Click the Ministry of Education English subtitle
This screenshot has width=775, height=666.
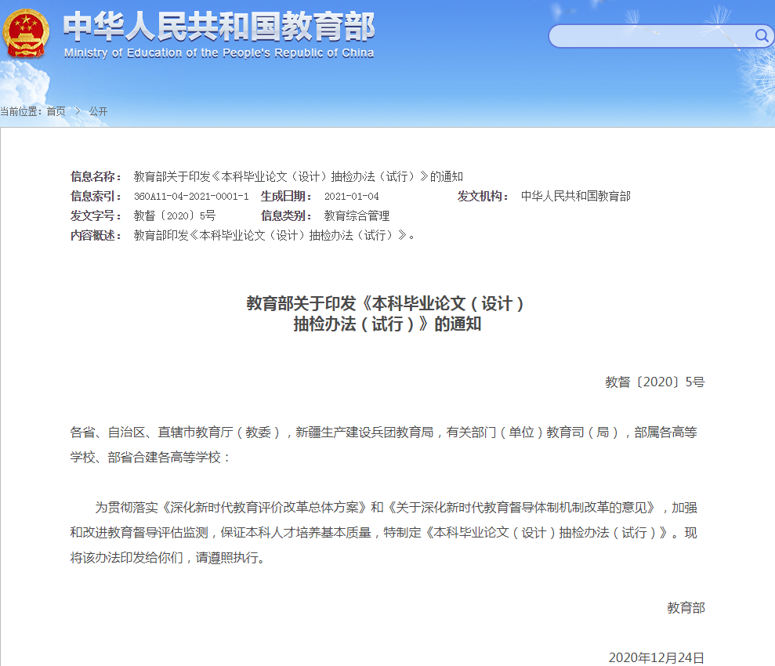point(219,52)
